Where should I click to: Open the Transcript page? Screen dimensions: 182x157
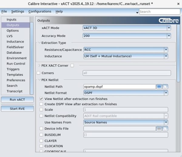(15, 91)
